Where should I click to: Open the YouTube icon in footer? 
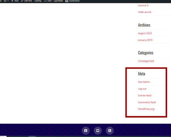click(98, 131)
